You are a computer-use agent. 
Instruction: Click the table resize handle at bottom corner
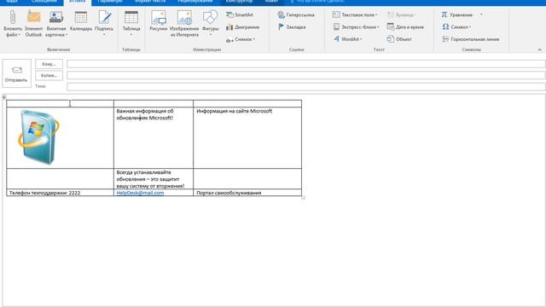[x=304, y=198]
